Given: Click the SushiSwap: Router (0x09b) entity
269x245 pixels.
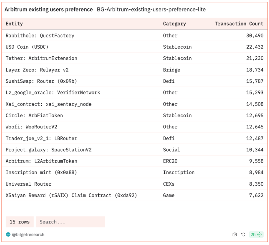Looking at the screenshot, I should (x=41, y=81).
